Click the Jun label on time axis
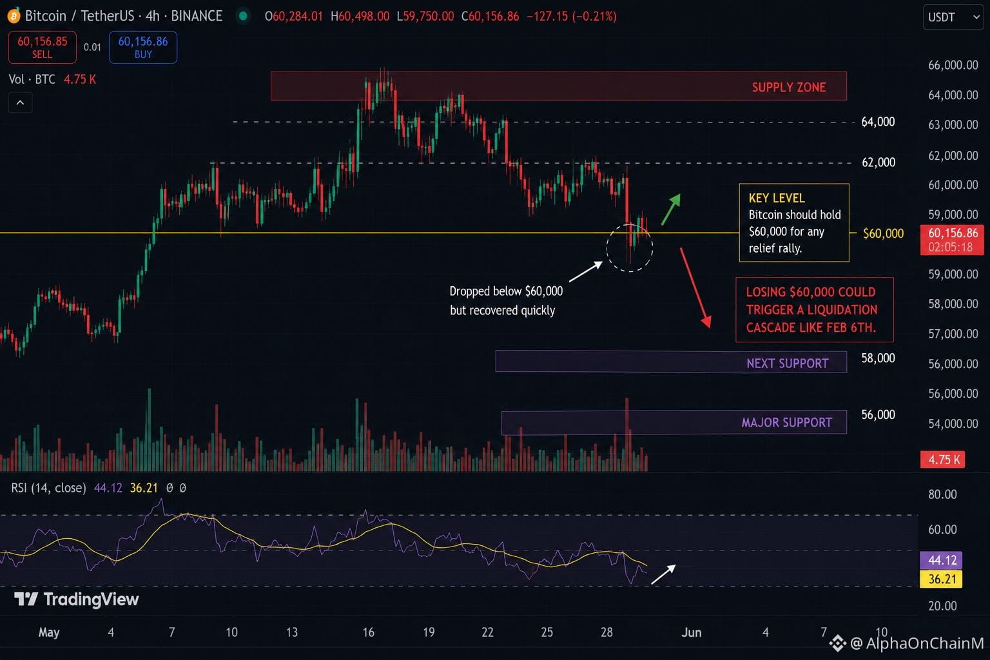The image size is (990, 660). pyautogui.click(x=692, y=632)
